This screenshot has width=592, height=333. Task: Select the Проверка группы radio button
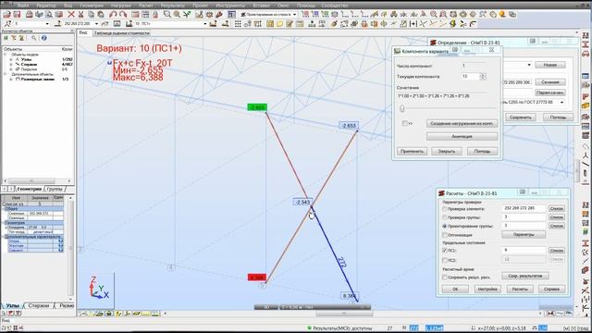[x=445, y=217]
